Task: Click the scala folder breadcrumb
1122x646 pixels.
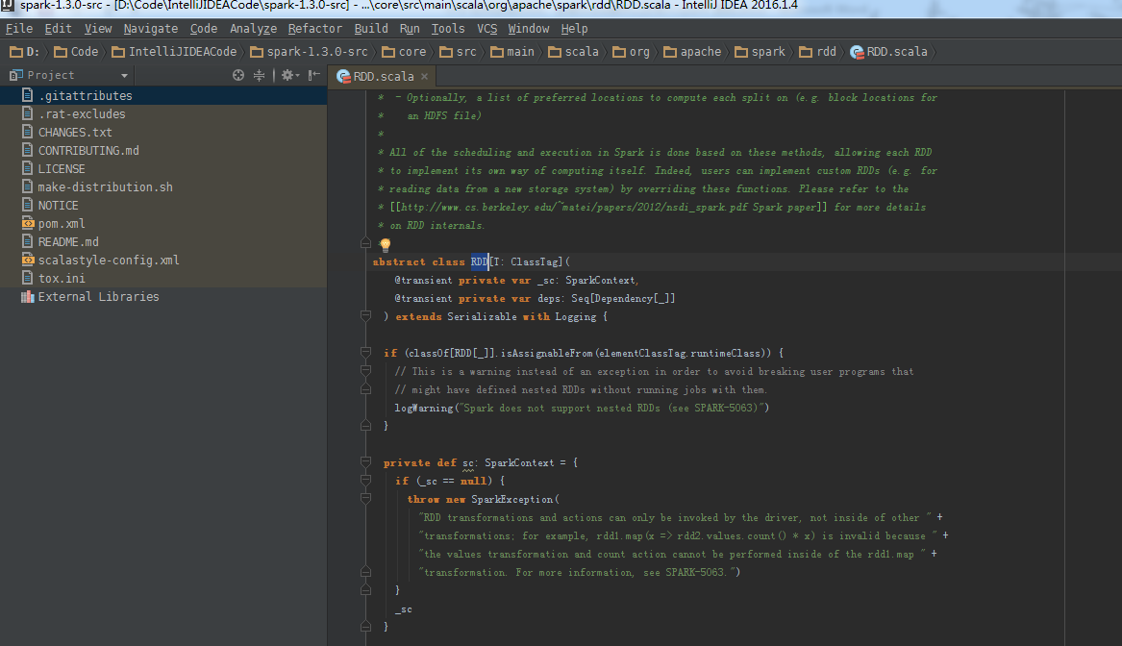Action: [x=573, y=52]
